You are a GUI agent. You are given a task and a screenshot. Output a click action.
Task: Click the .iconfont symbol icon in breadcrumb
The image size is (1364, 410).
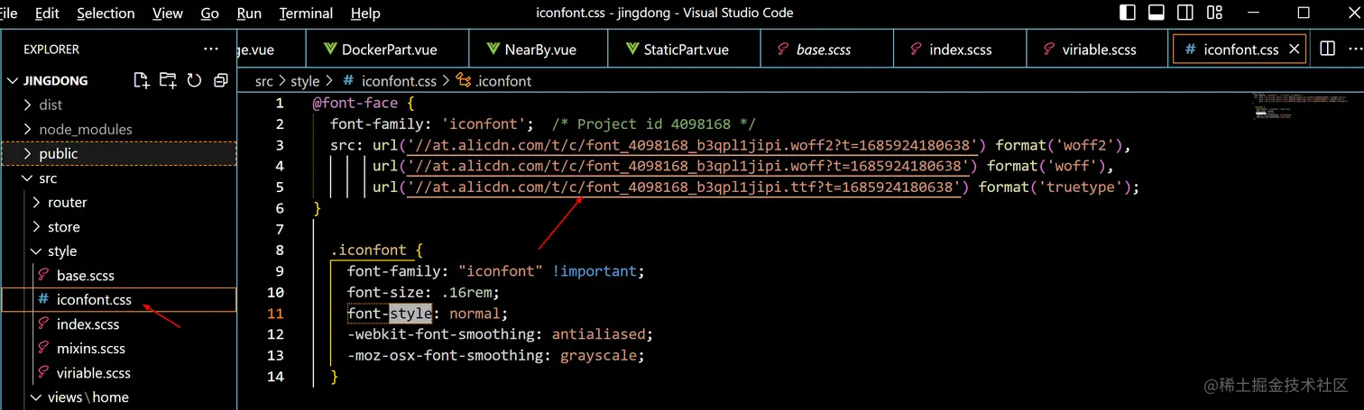(x=464, y=80)
